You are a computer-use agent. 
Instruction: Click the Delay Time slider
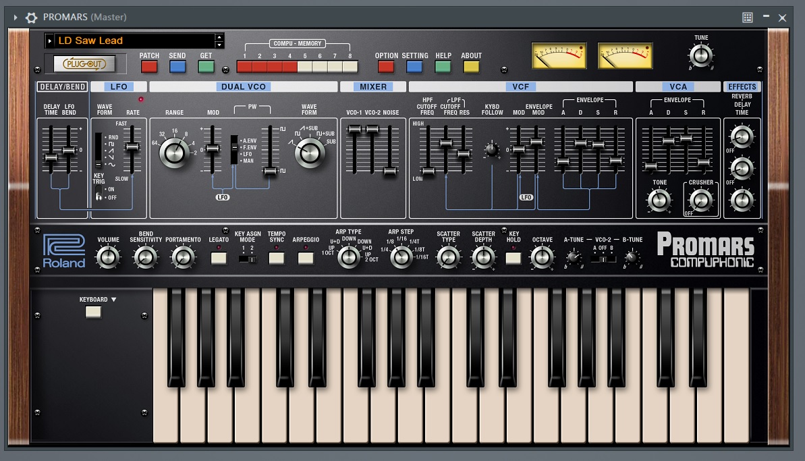51,157
